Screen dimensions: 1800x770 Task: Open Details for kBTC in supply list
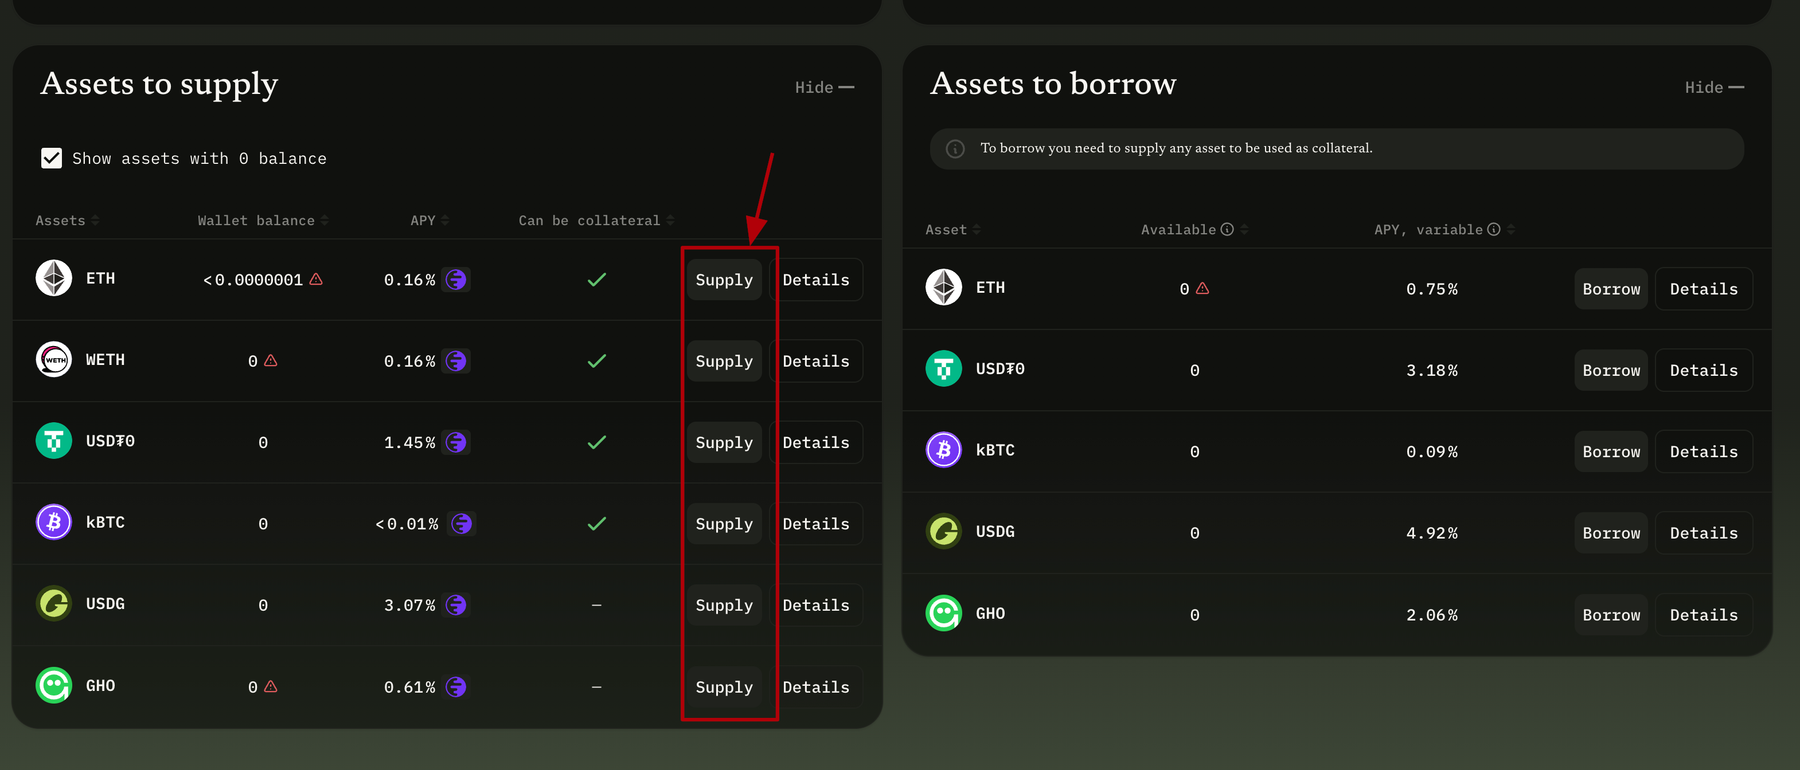pos(815,524)
